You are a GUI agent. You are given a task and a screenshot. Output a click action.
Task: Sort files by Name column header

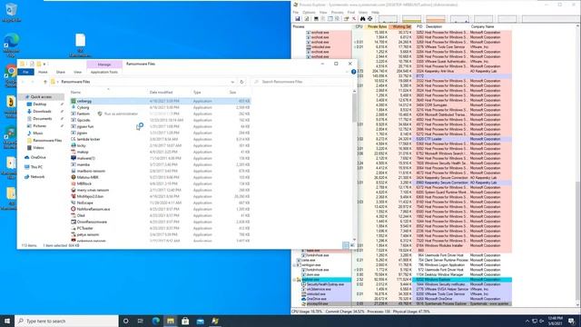(75, 92)
